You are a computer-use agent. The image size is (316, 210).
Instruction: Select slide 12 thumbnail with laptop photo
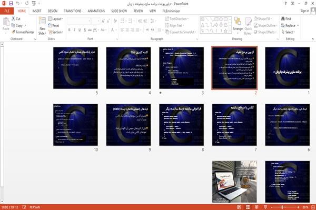[x=234, y=182]
